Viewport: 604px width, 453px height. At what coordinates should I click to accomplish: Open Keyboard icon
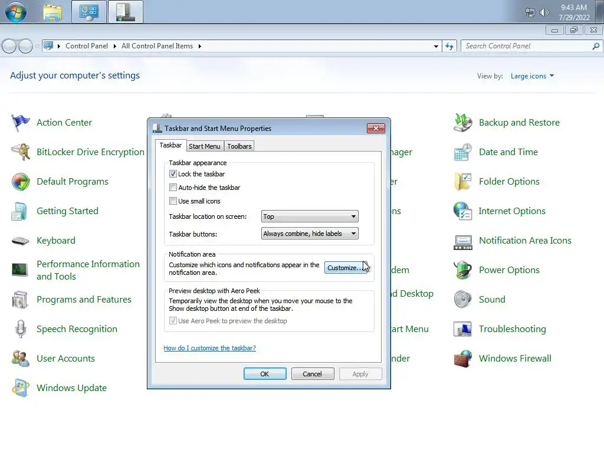[20, 241]
